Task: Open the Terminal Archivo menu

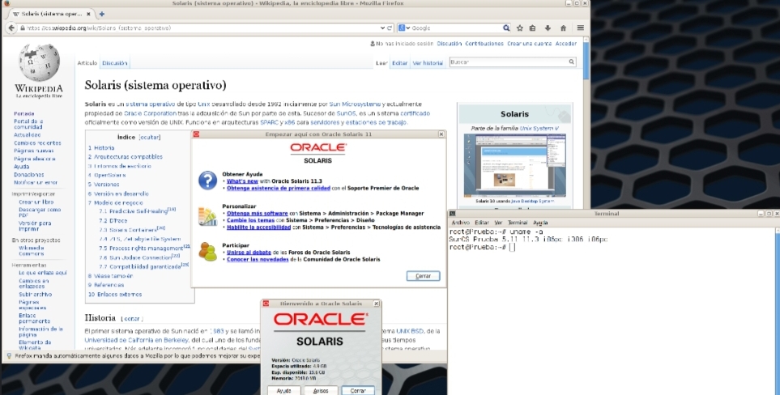Action: click(460, 223)
